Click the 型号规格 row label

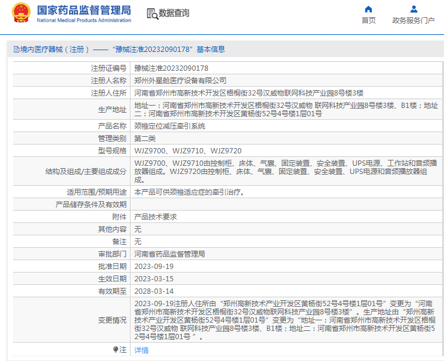click(x=112, y=151)
